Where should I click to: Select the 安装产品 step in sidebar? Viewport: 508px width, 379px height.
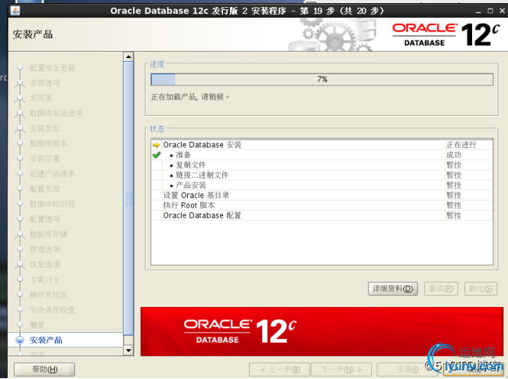tap(45, 340)
